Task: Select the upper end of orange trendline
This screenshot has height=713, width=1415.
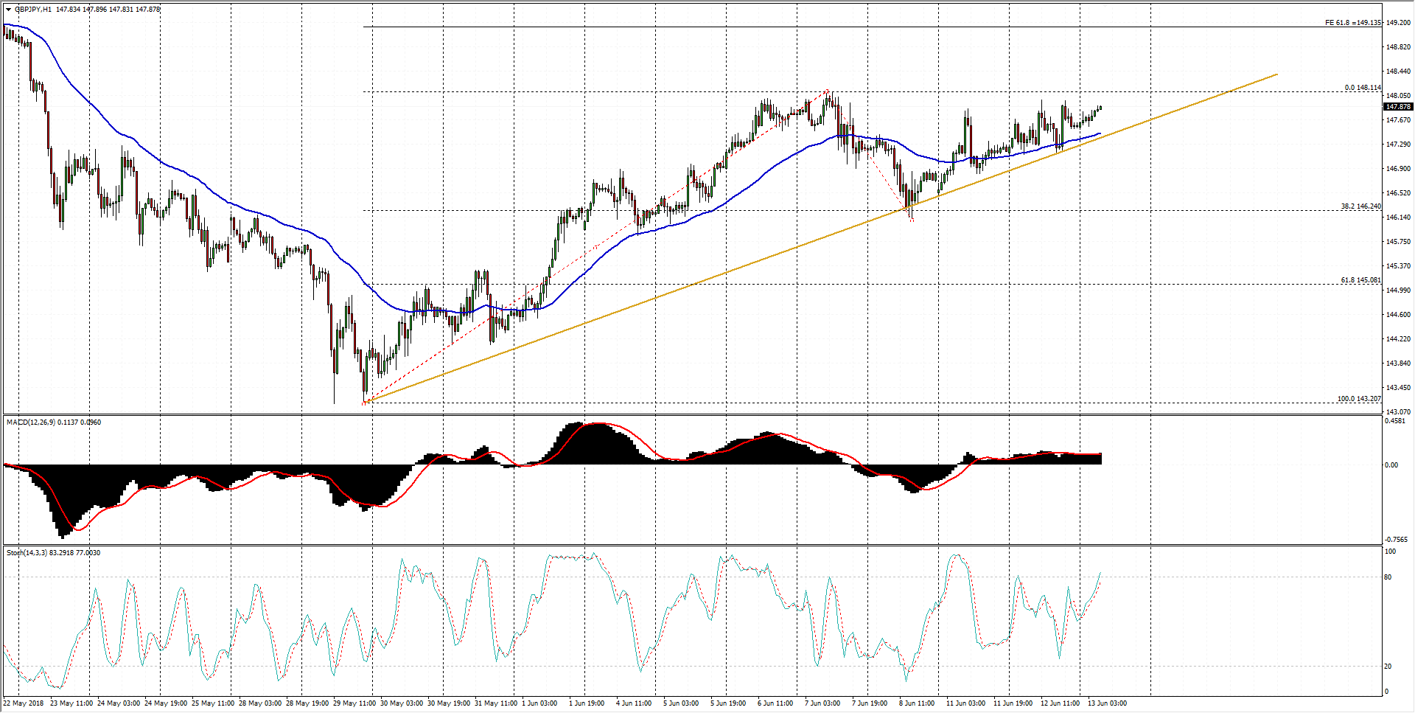Action: 1276,74
